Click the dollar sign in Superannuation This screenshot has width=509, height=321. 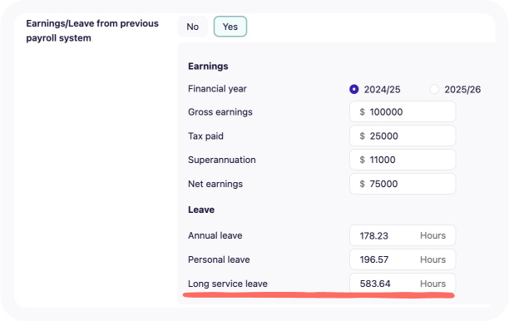click(x=363, y=160)
